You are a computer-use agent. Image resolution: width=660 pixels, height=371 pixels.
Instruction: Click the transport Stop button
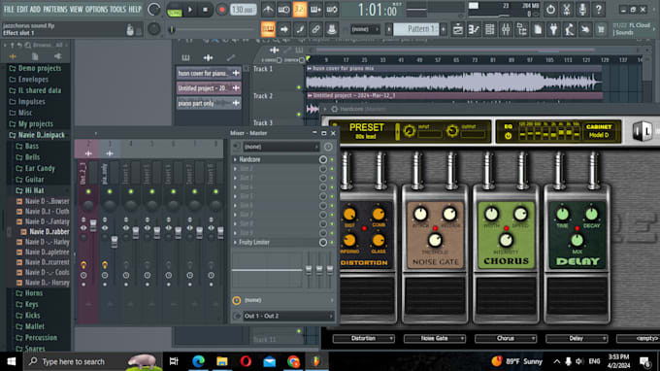[205, 10]
